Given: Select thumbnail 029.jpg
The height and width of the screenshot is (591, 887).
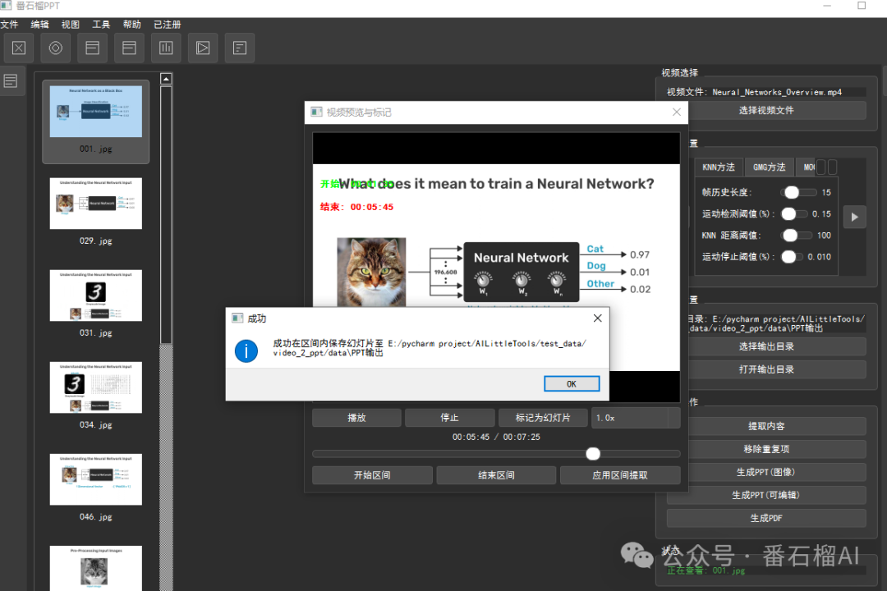Looking at the screenshot, I should [x=95, y=212].
